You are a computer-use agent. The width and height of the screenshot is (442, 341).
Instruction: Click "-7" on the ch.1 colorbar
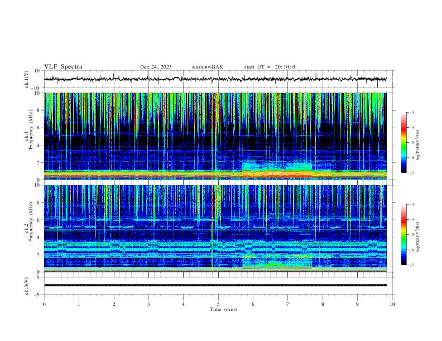click(411, 173)
